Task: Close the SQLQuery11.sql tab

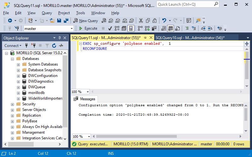Action: 151,38
